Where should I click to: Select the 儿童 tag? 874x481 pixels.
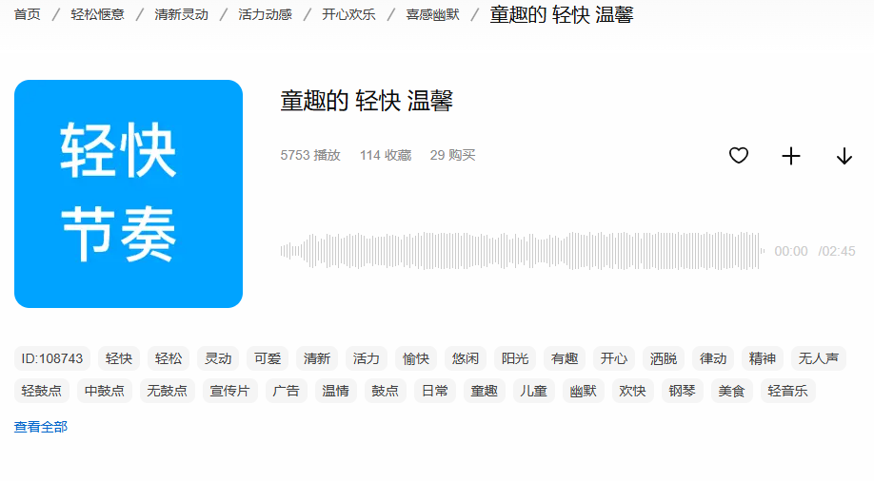(533, 391)
